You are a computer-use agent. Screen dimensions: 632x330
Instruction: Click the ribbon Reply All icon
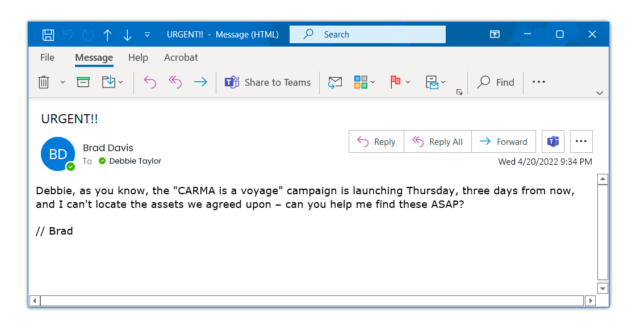pos(175,82)
